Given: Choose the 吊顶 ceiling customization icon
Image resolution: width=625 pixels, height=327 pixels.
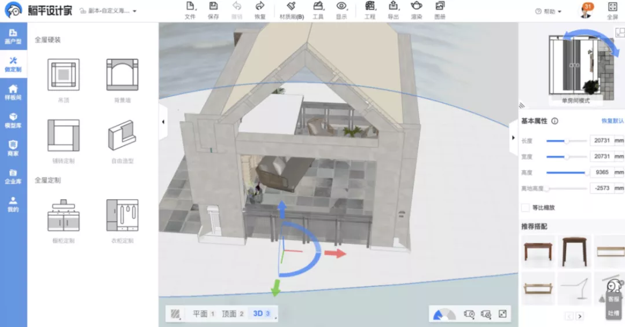Looking at the screenshot, I should pyautogui.click(x=64, y=75).
